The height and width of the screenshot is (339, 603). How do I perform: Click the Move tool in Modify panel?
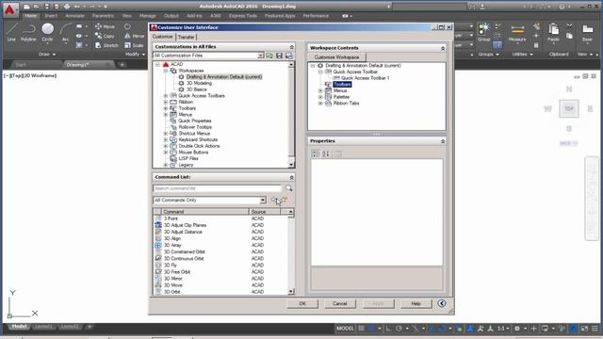105,26
